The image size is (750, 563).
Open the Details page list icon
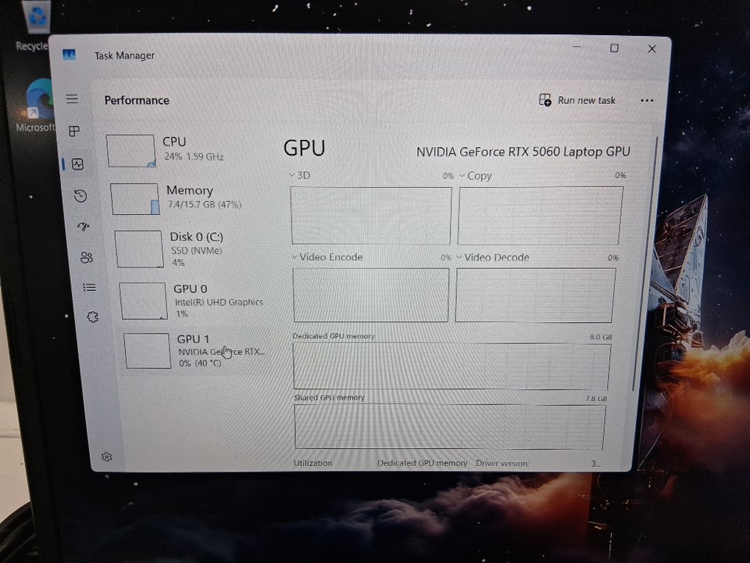[89, 288]
